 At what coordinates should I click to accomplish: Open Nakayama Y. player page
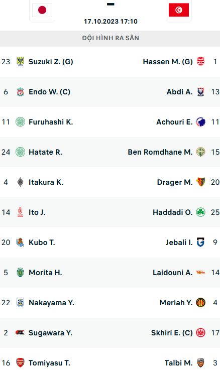[x=51, y=303]
